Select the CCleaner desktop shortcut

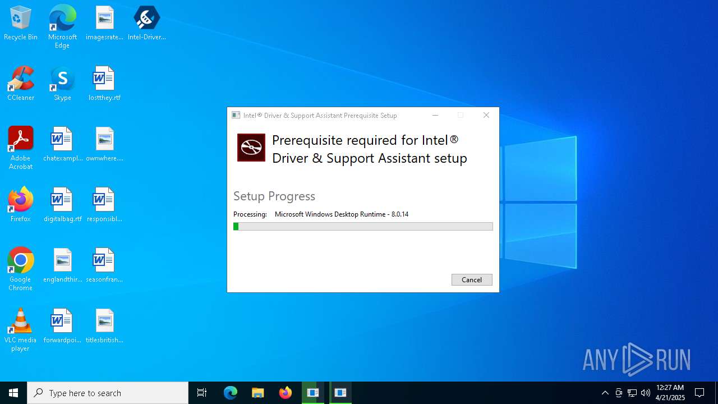click(21, 84)
